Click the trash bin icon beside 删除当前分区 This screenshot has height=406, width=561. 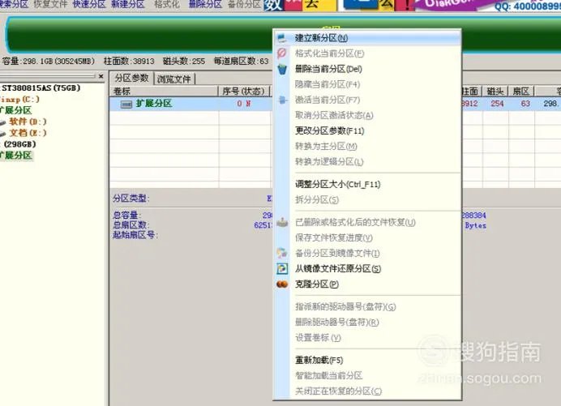pyautogui.click(x=282, y=69)
